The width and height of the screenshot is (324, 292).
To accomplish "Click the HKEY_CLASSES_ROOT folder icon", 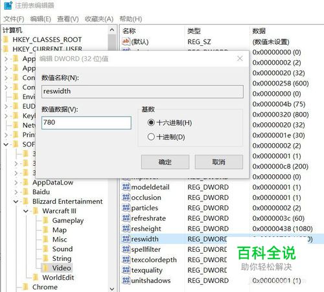I will click(6, 39).
